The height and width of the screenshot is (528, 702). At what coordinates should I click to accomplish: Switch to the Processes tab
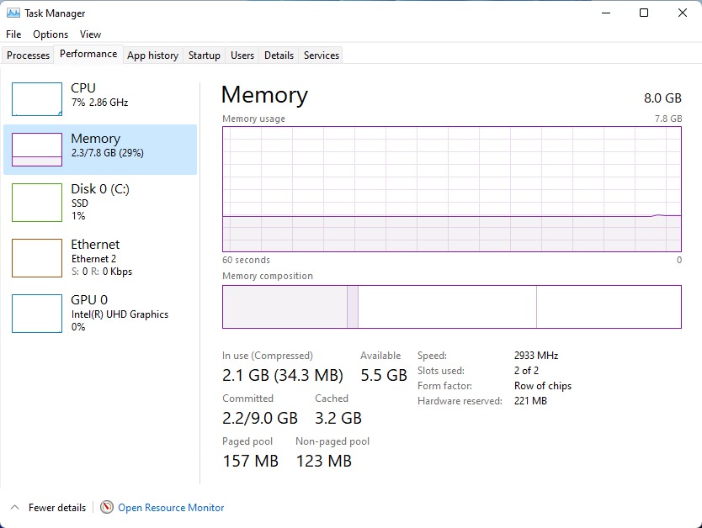(29, 55)
